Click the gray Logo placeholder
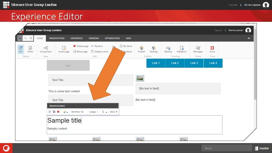The image size is (272, 153). click(68, 65)
